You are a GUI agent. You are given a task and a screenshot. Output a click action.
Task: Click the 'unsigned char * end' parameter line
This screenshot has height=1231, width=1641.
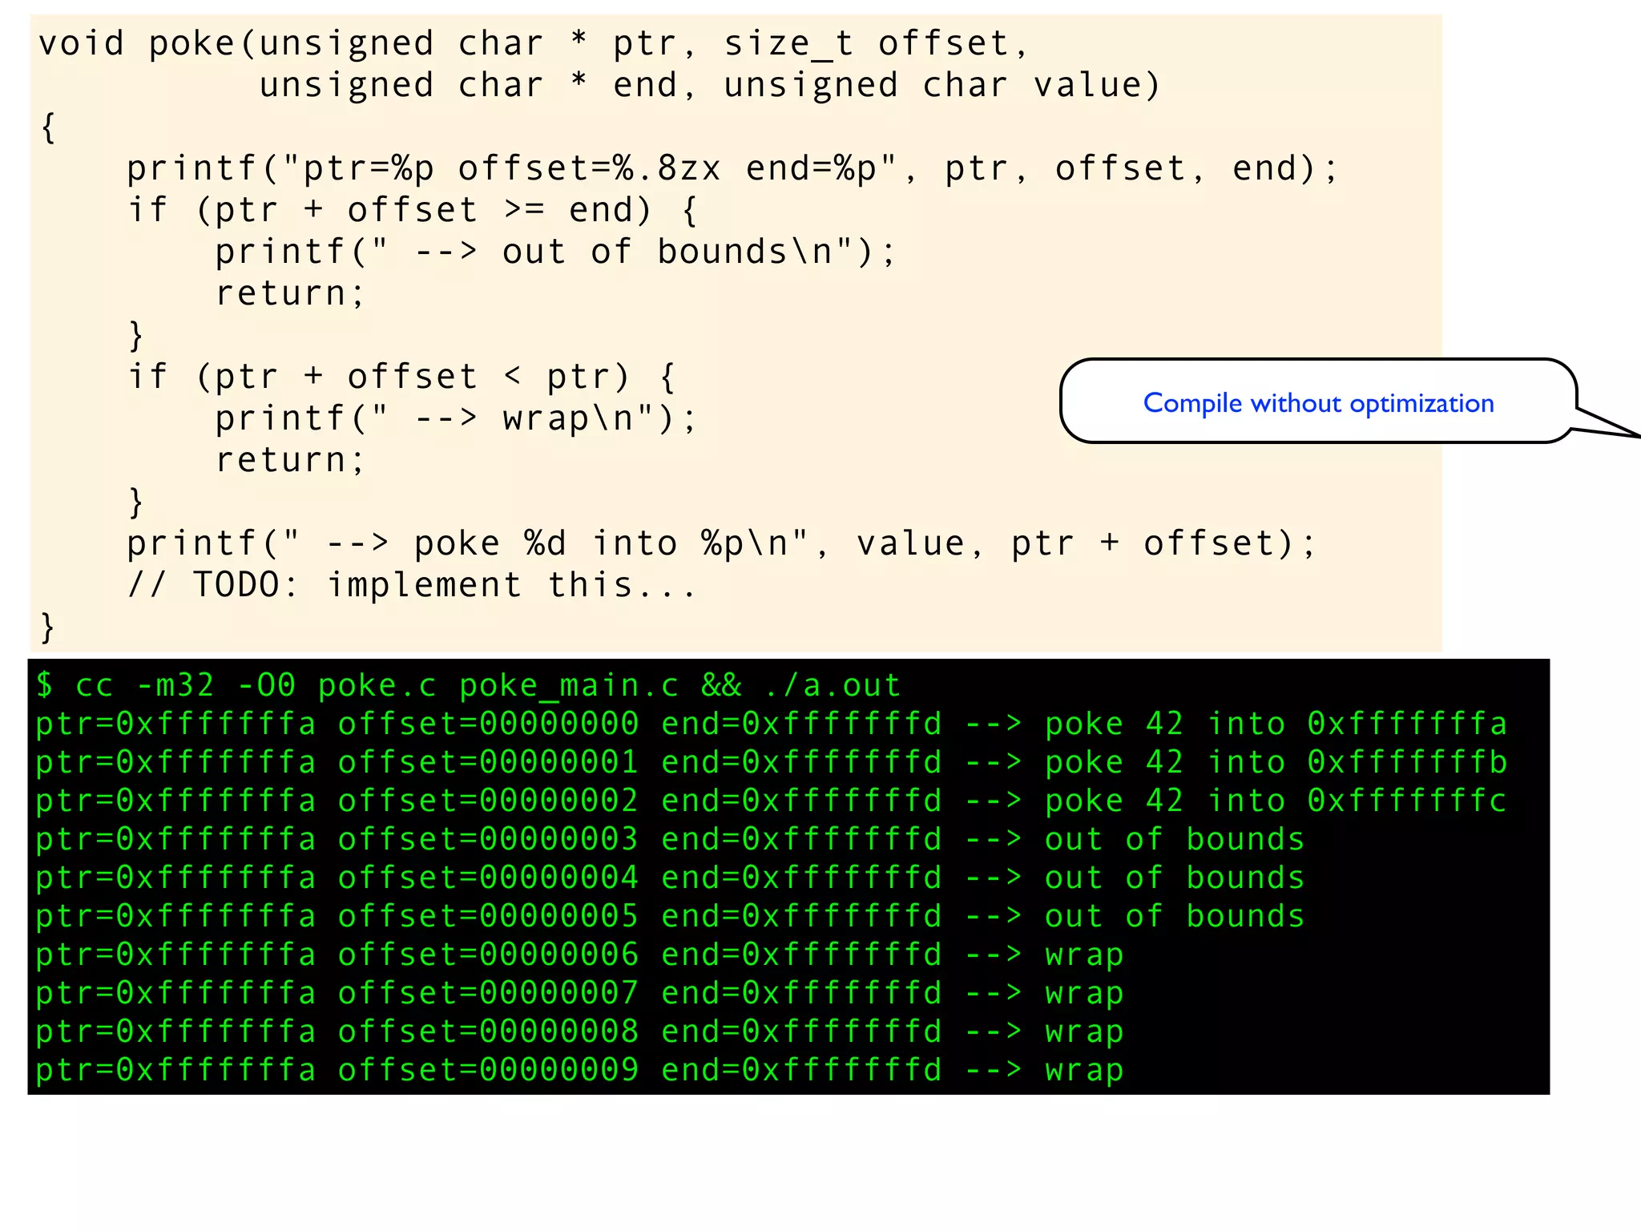click(x=709, y=86)
